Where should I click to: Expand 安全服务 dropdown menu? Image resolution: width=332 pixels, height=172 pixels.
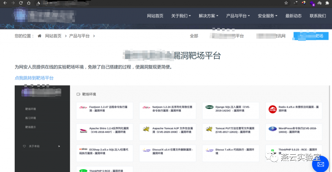coord(267,16)
